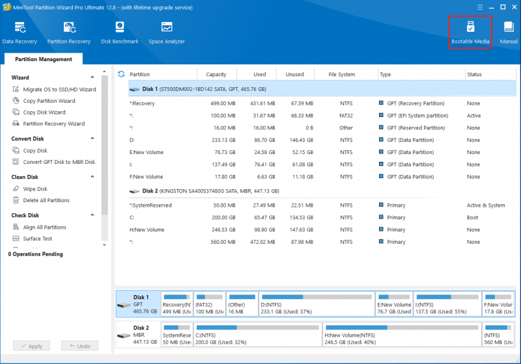Select the Partition Management tab
The image size is (521, 364).
tap(44, 59)
